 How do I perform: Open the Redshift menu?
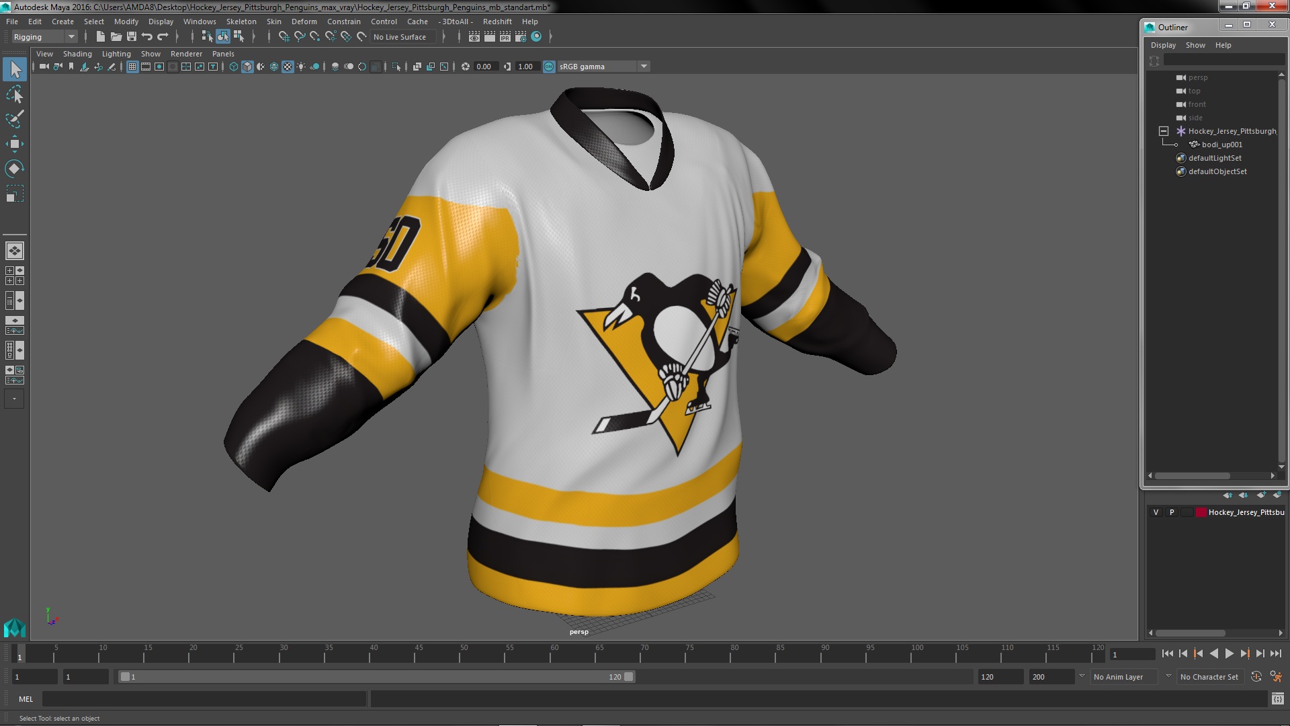497,22
